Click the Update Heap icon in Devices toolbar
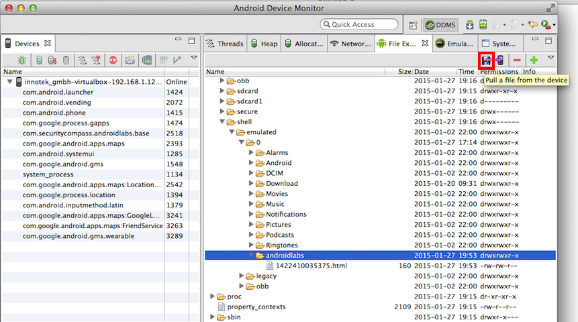This screenshot has width=578, height=322. [39, 60]
